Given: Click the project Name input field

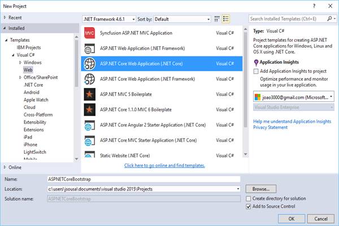Looking at the screenshot, I should click(144, 179).
